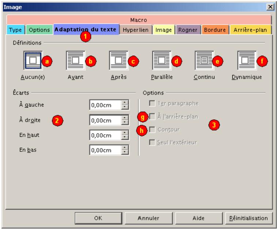
Task: Increase the En haut spacing value
Action: [x=125, y=133]
